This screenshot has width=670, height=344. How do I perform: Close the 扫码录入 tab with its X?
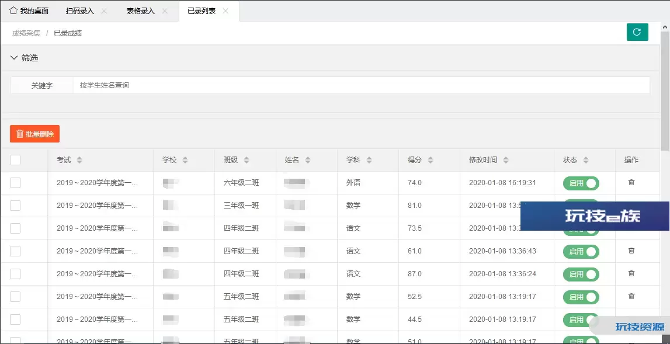(x=104, y=11)
